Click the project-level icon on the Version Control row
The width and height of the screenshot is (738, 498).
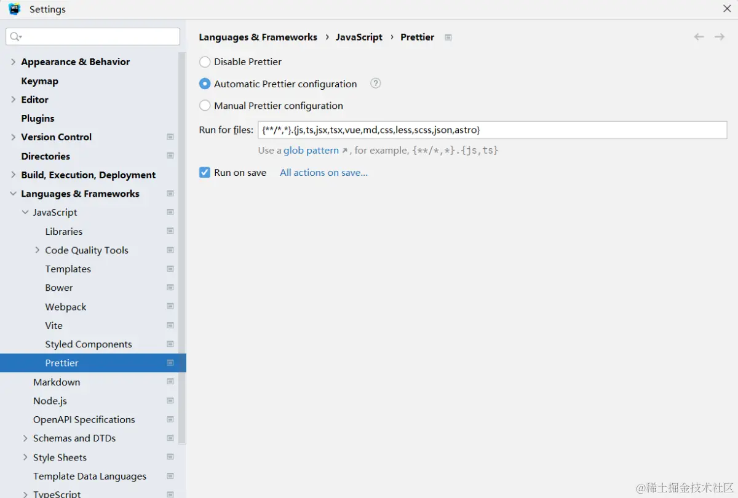pos(170,137)
